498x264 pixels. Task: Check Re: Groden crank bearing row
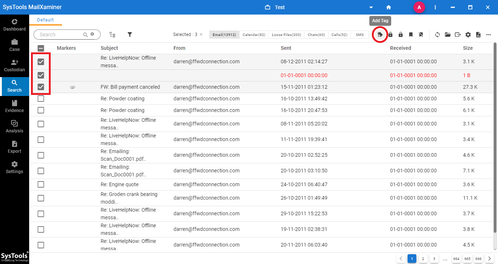41,198
